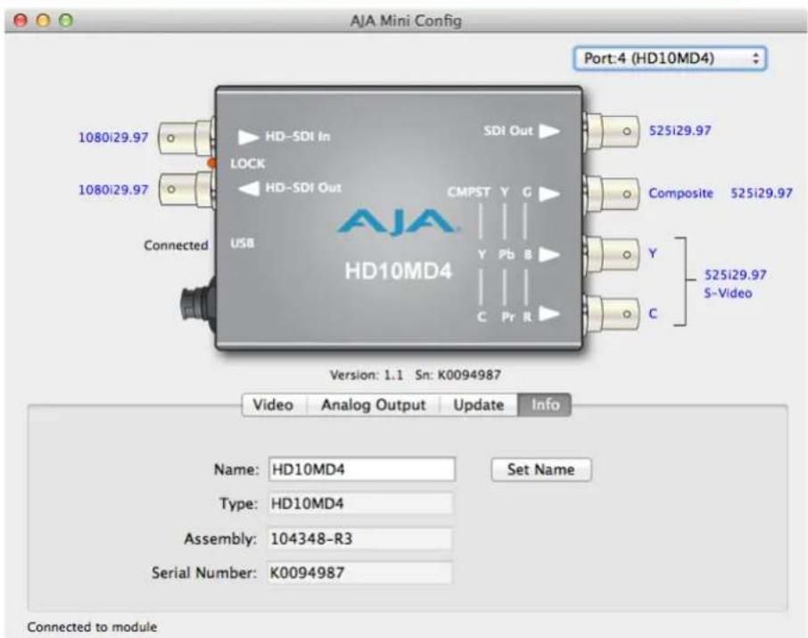Click the blue Y output label
Screen dimensions: 808x638
(x=653, y=253)
